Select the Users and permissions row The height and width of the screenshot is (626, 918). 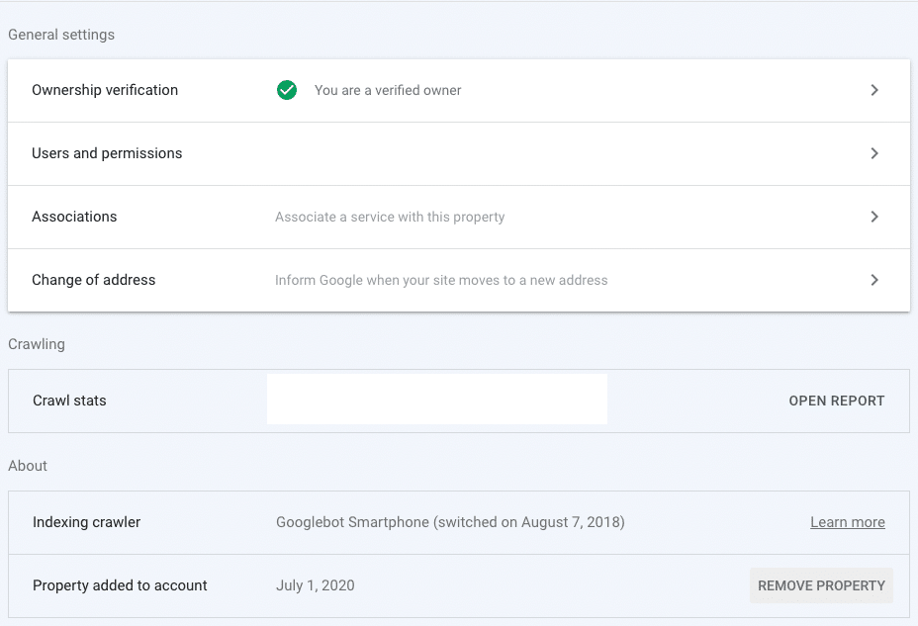pyautogui.click(x=109, y=153)
